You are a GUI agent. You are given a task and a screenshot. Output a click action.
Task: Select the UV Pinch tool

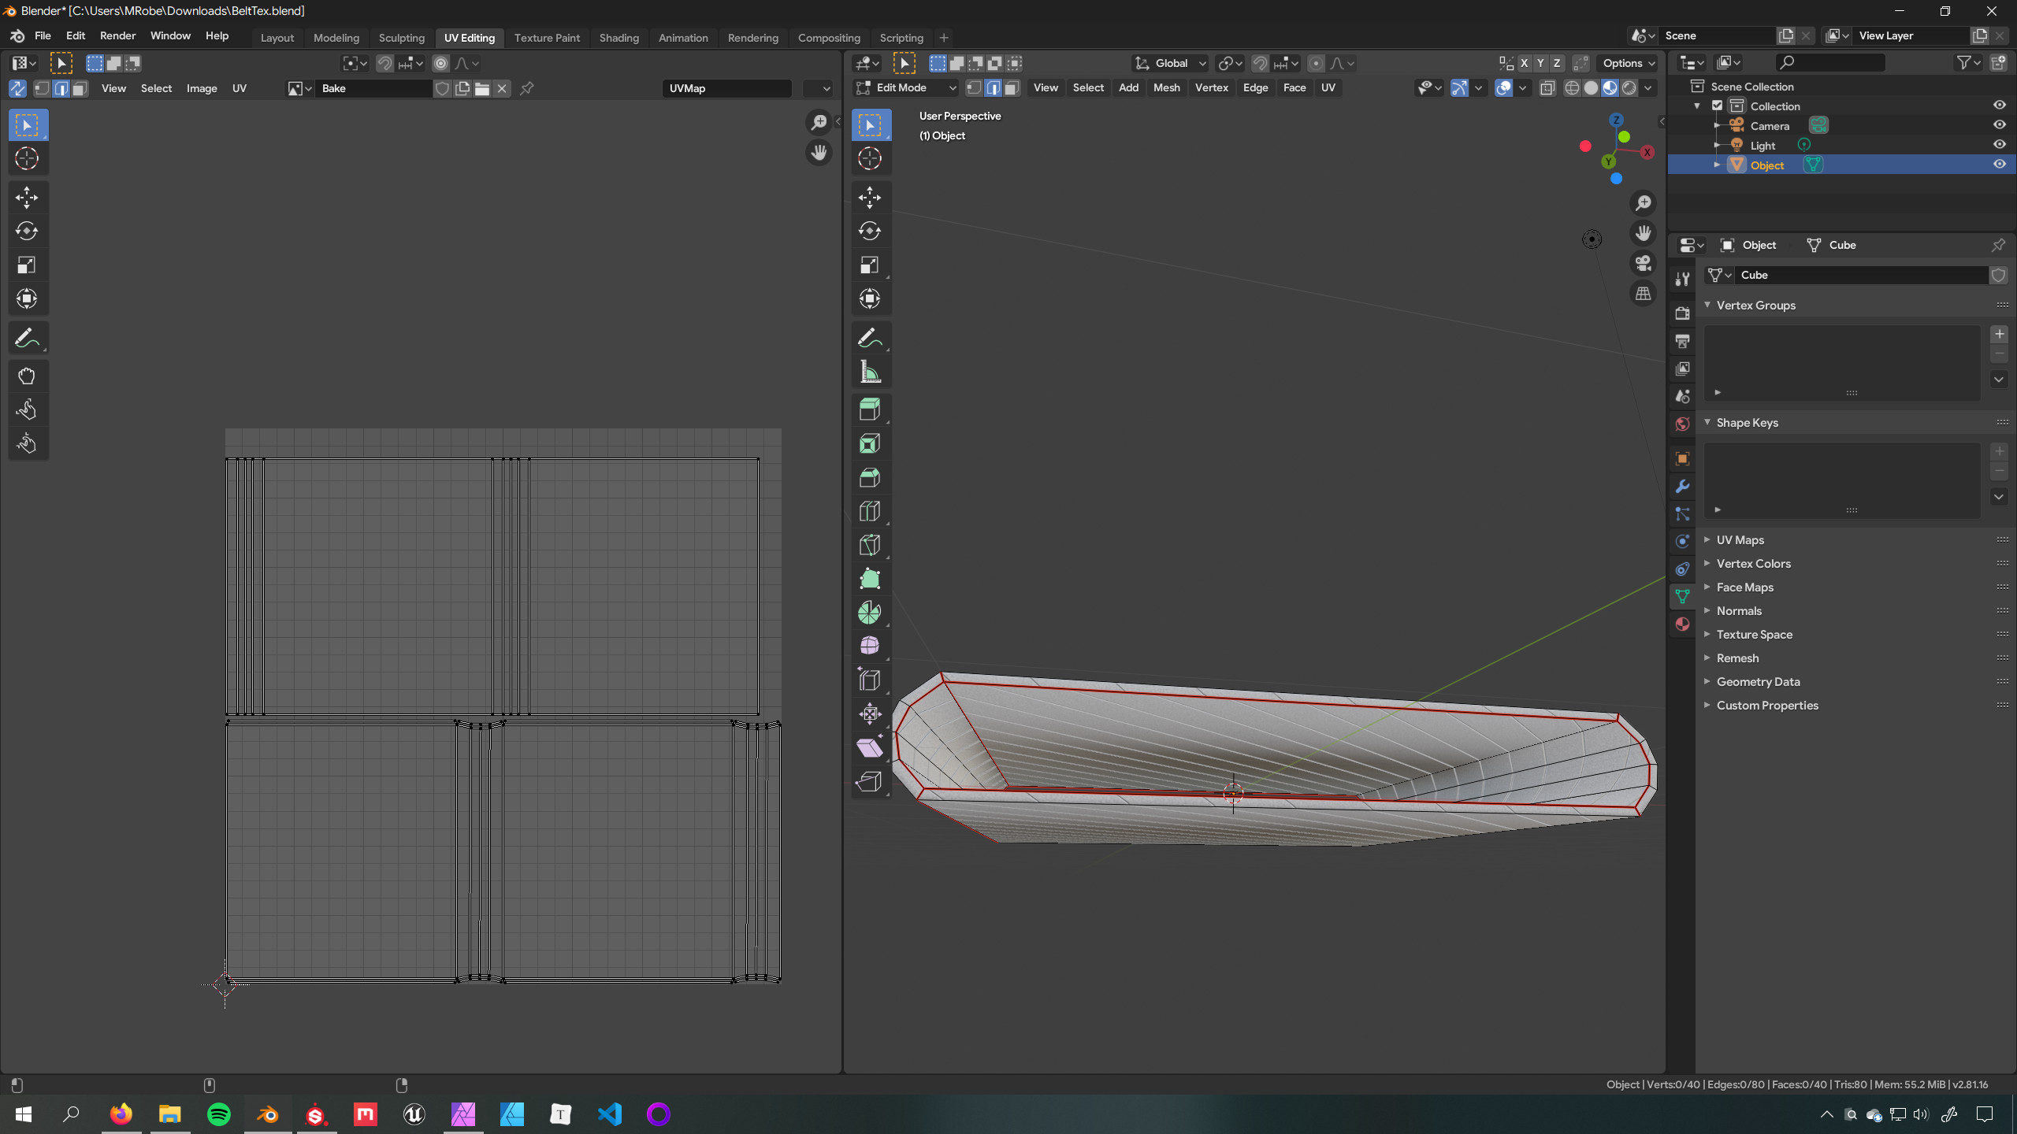point(27,444)
